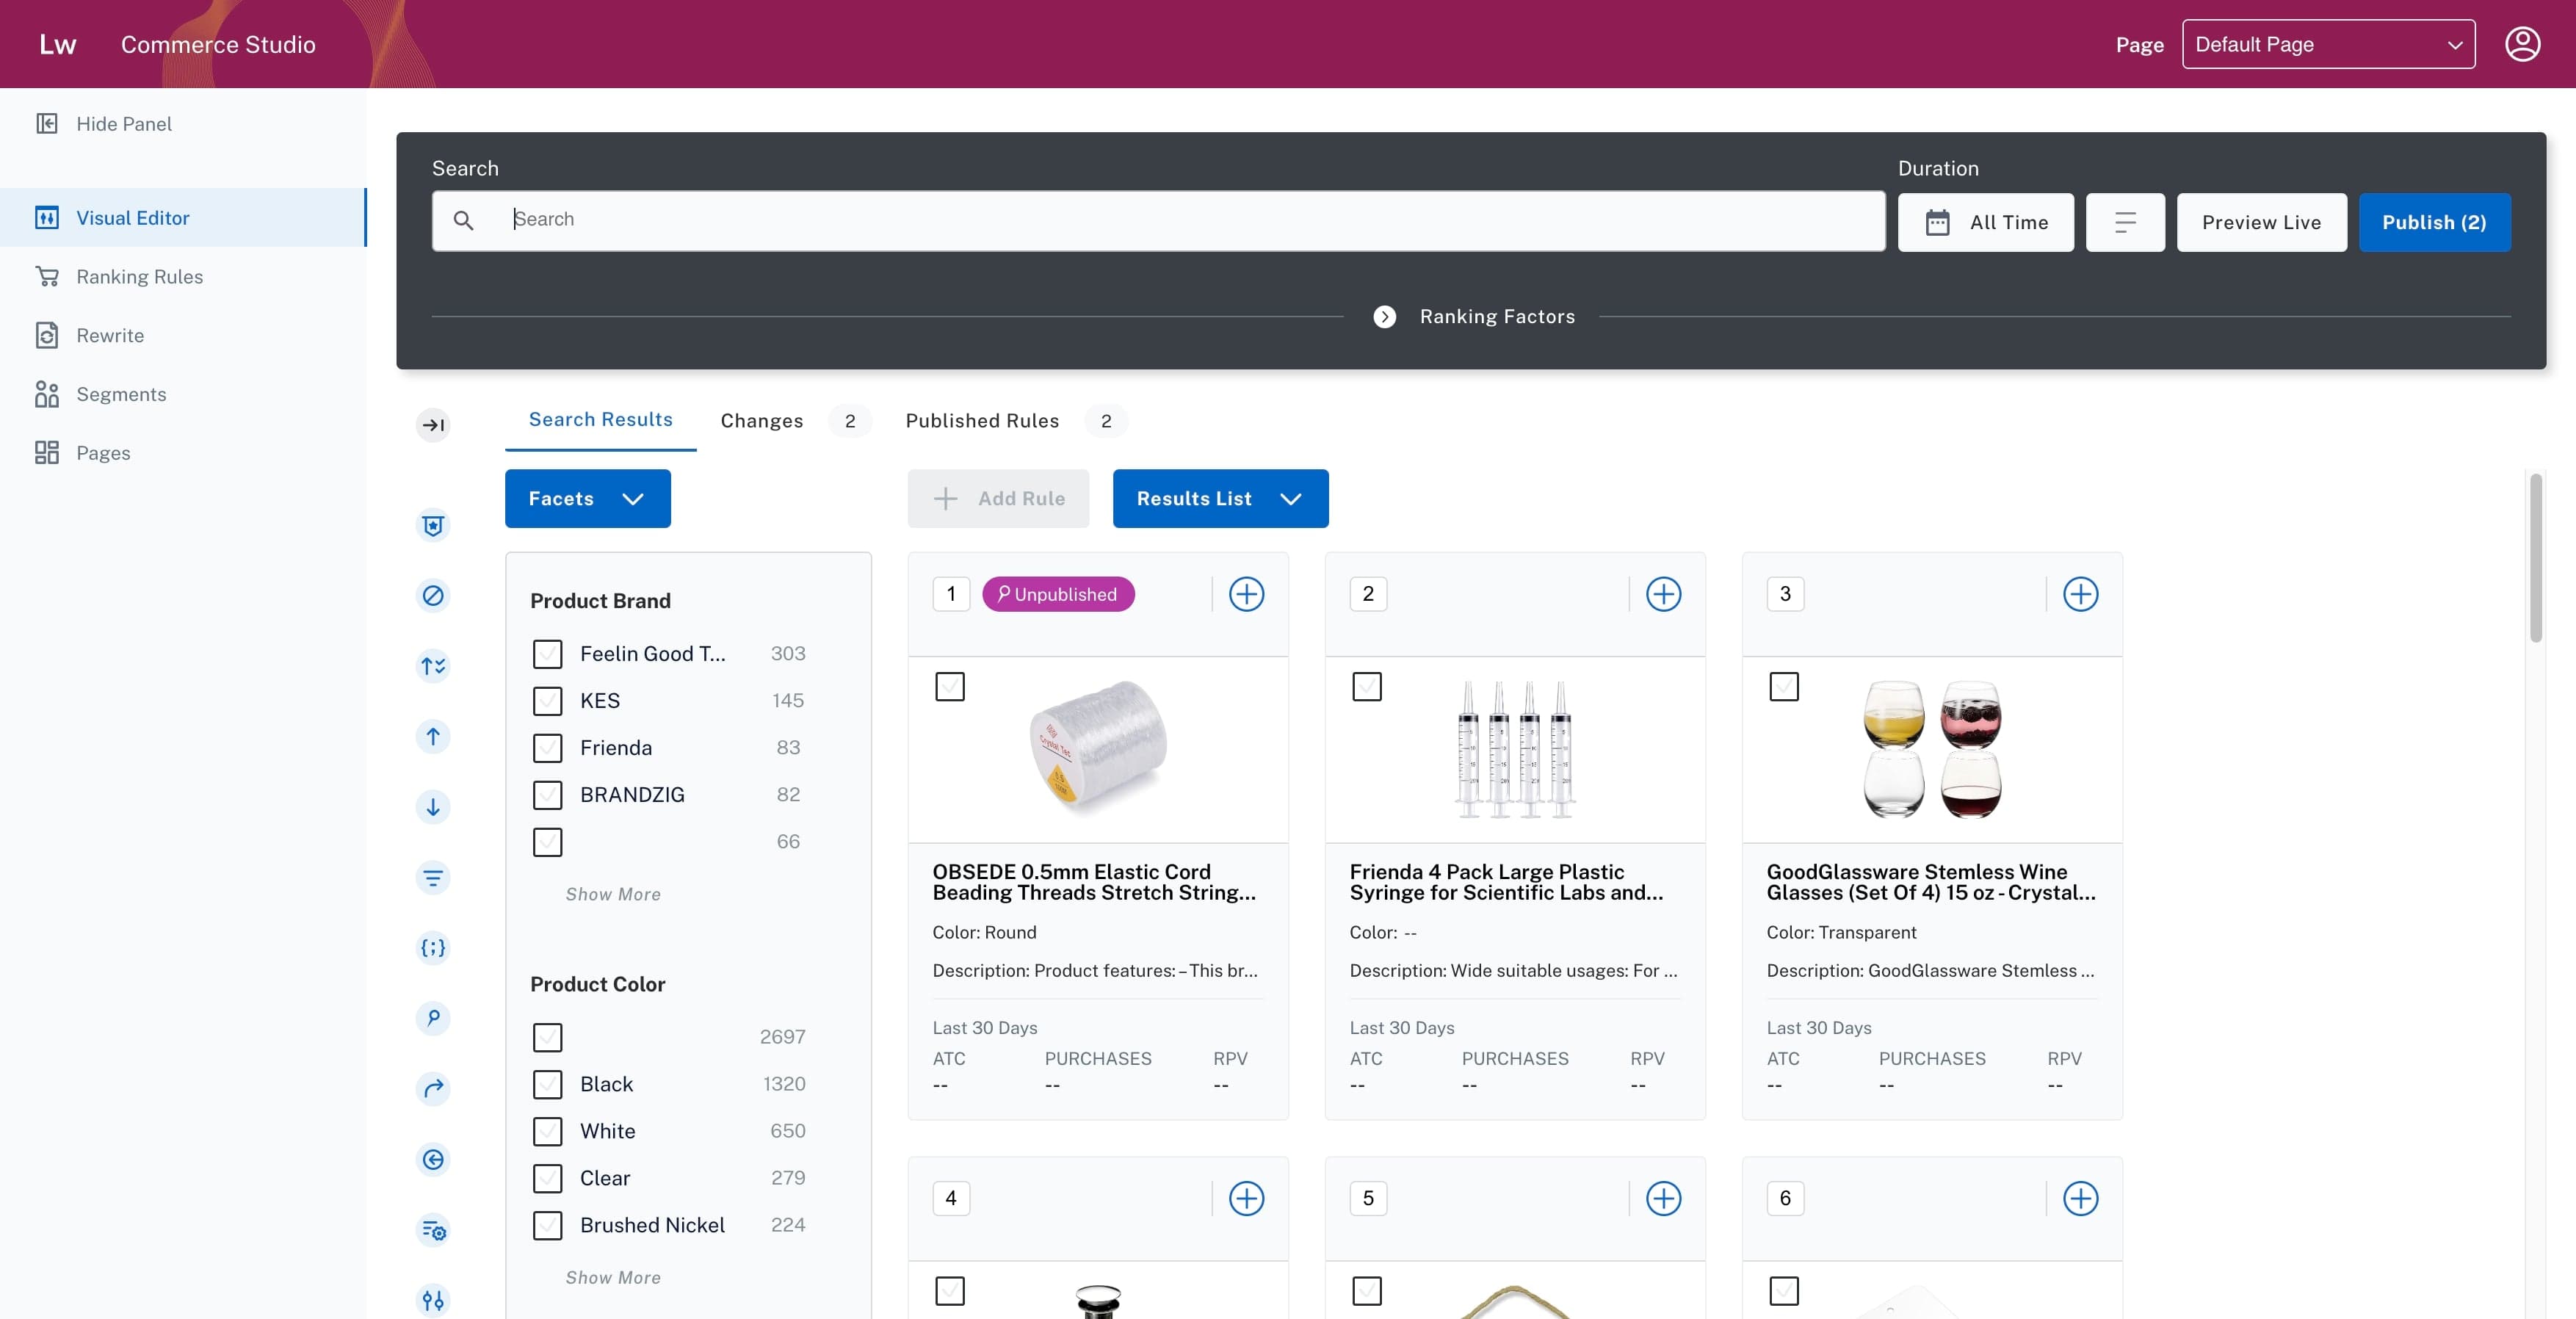Select the shield badge tool icon
The image size is (2576, 1319).
[x=433, y=525]
